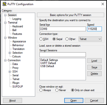Close the PuTTY Configuration dialog

(x=103, y=4)
